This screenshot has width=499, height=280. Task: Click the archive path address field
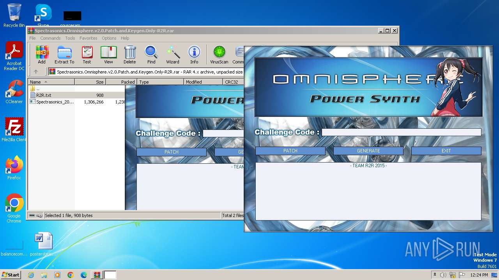click(x=146, y=72)
